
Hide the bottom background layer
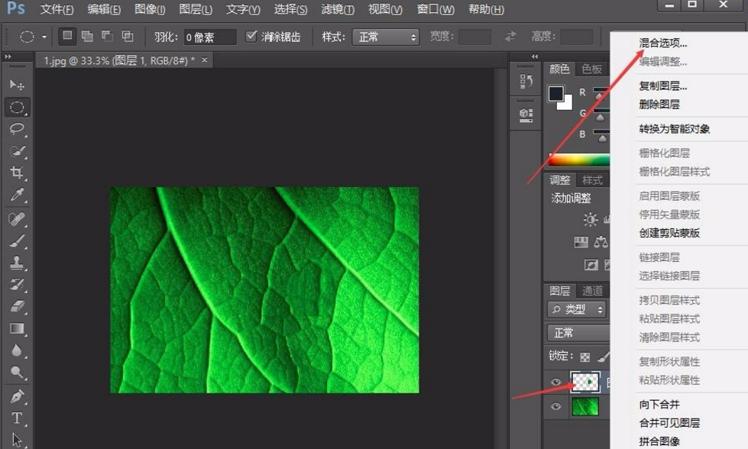[556, 407]
